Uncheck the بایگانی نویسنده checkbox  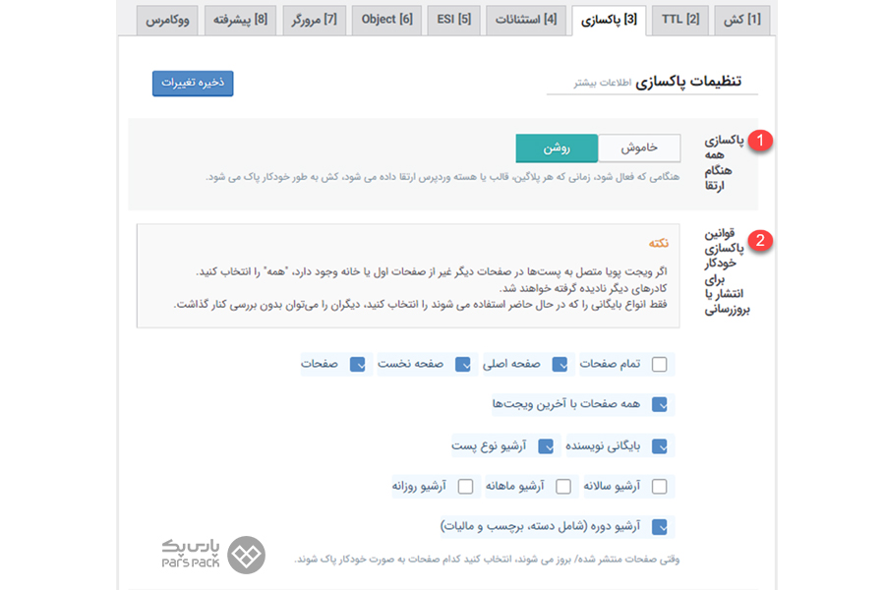tap(659, 446)
